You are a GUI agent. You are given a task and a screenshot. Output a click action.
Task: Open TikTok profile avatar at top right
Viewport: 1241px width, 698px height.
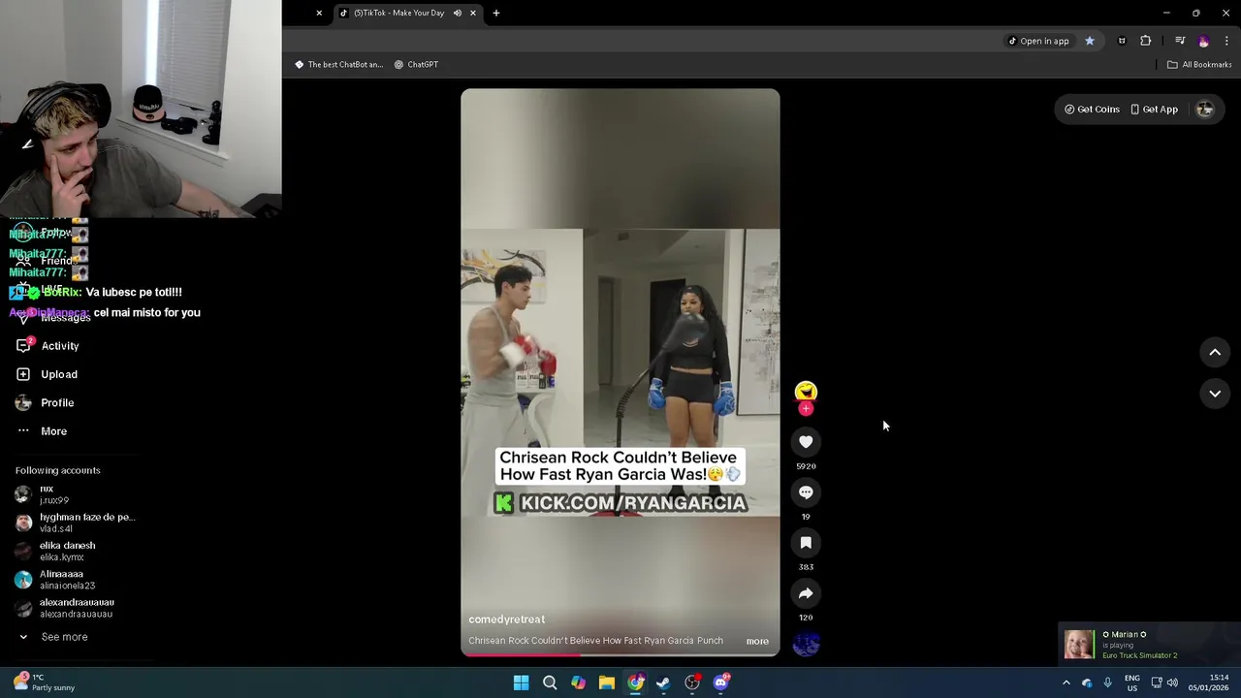1205,110
